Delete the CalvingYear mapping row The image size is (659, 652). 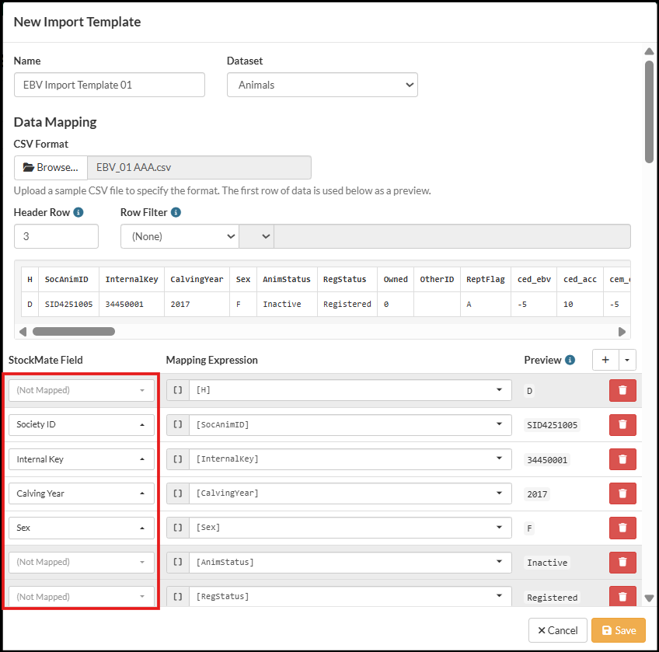622,493
